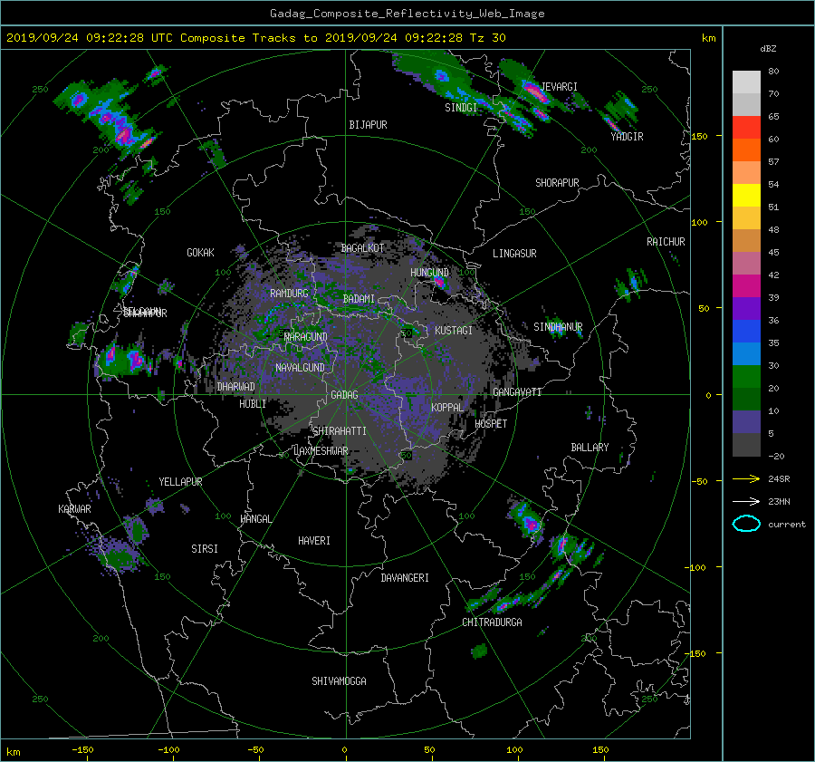Select the HAVERI label
The height and width of the screenshot is (762, 815).
click(x=314, y=541)
